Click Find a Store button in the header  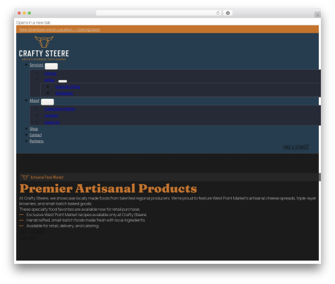click(x=296, y=147)
